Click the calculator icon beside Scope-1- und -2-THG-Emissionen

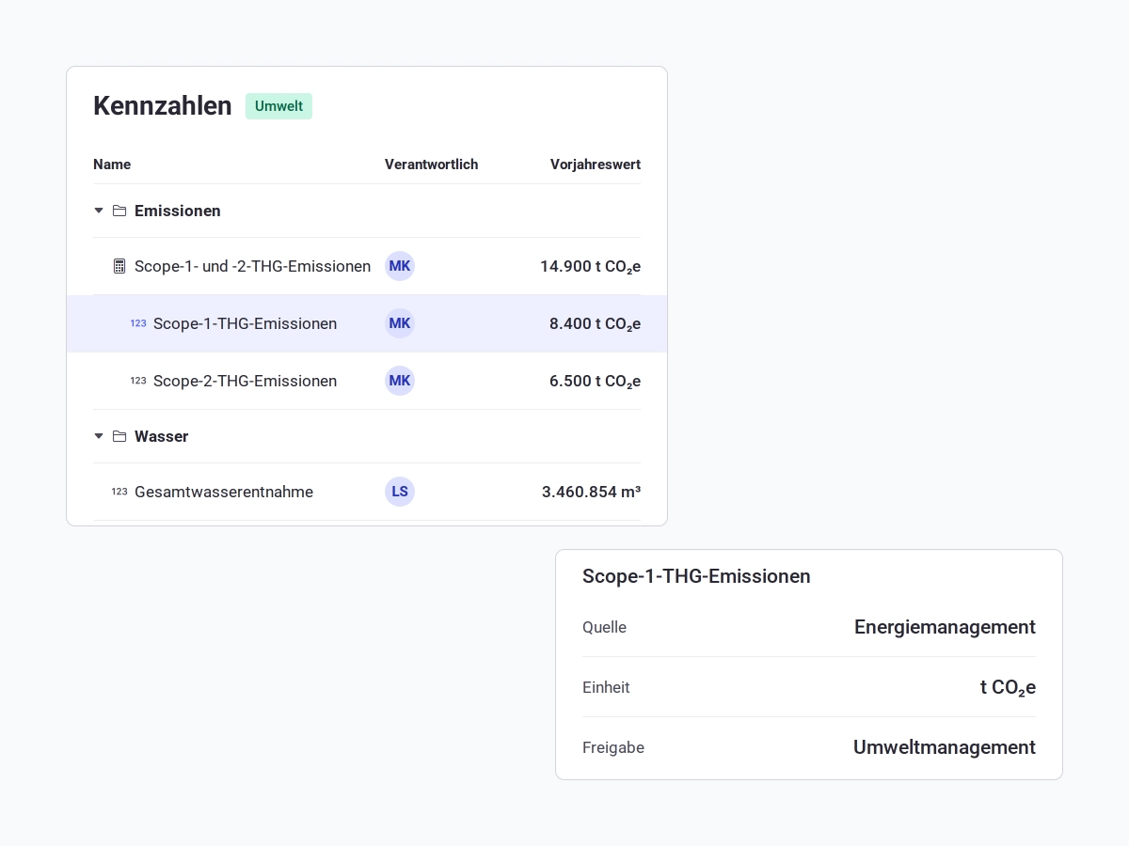119,266
